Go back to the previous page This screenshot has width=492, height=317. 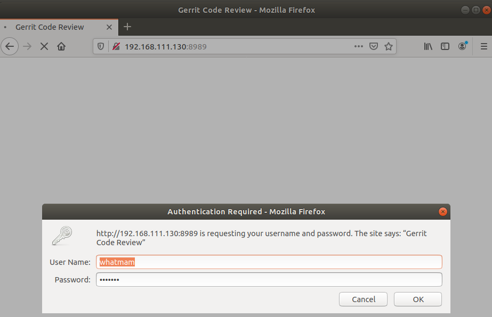pos(10,46)
